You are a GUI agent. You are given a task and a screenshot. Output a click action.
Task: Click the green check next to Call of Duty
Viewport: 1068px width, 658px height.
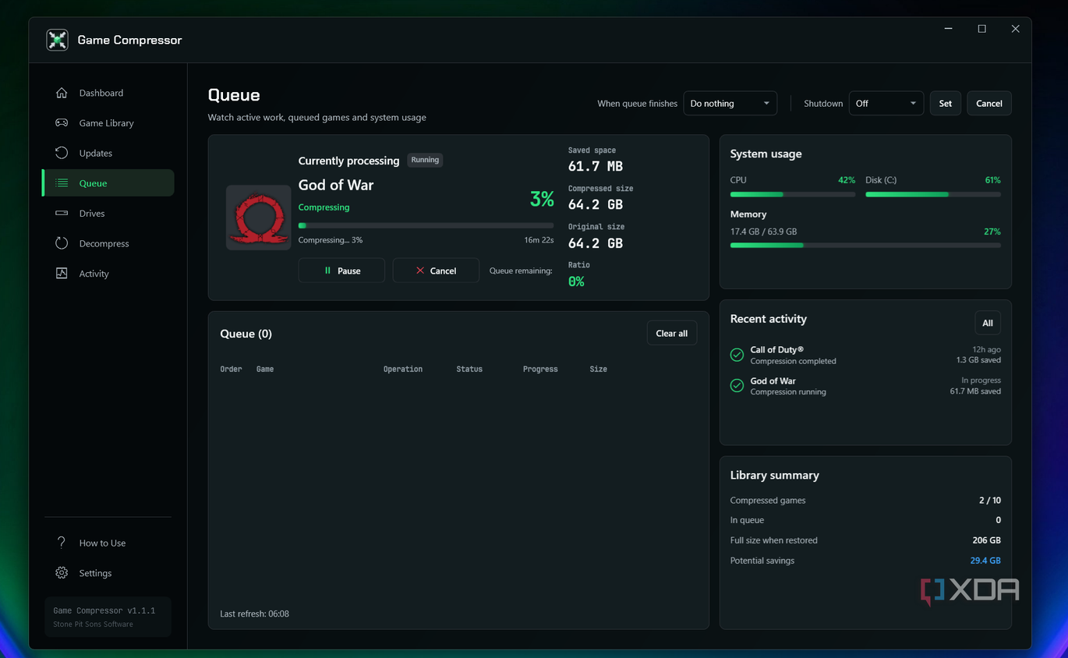tap(737, 356)
